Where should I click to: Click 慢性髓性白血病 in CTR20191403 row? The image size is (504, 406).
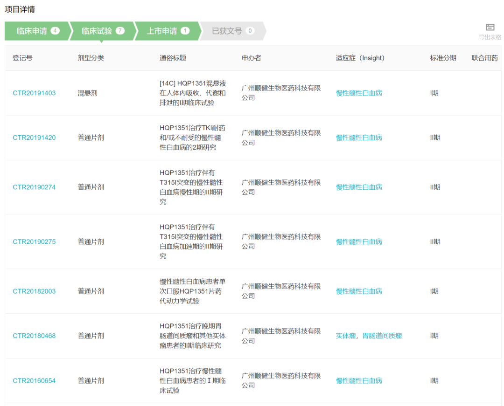point(359,93)
